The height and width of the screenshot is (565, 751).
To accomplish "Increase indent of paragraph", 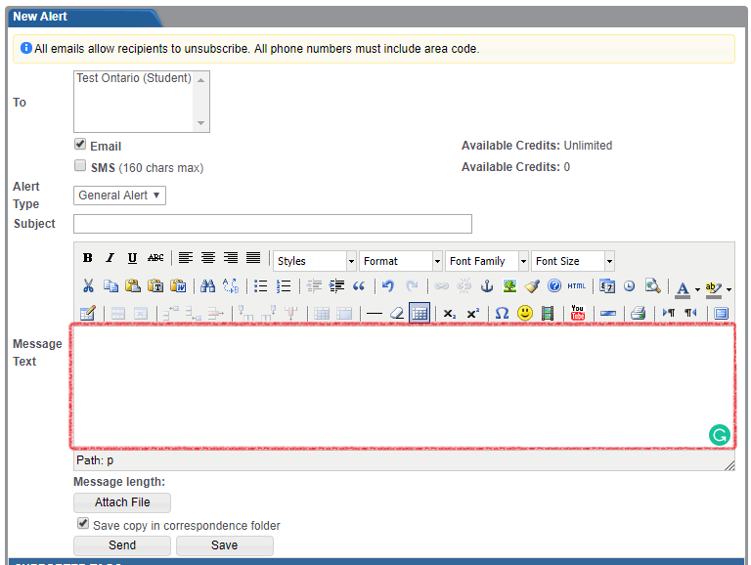I will pos(336,285).
